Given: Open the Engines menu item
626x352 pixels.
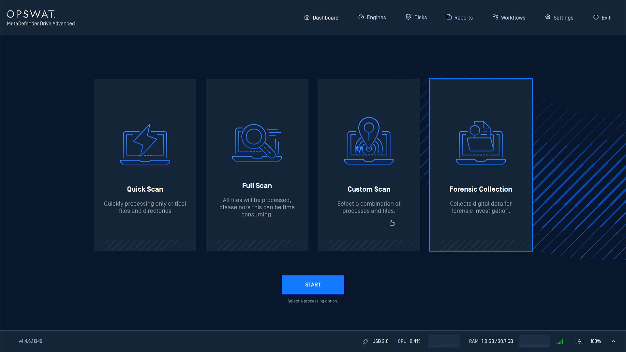Looking at the screenshot, I should point(372,18).
